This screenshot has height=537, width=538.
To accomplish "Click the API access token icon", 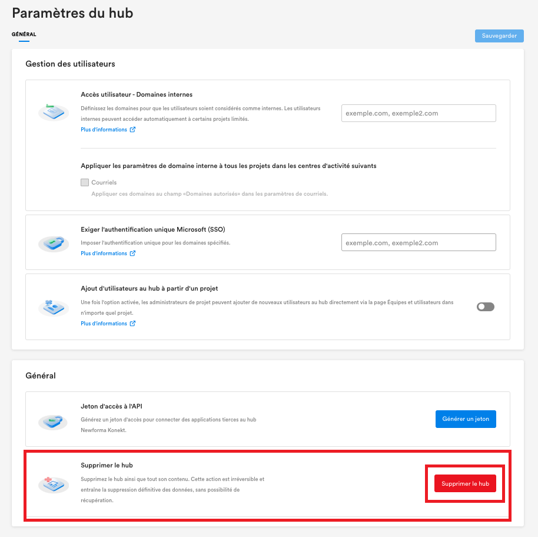I will click(x=53, y=421).
